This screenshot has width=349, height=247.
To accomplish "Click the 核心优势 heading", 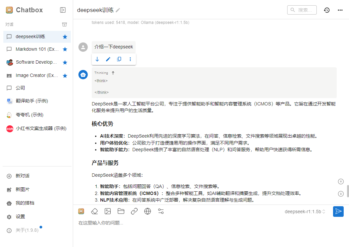I will [x=102, y=124].
